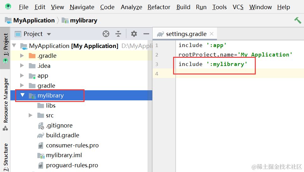This screenshot has width=304, height=172.
Task: Expand the src folder
Action: 31,115
